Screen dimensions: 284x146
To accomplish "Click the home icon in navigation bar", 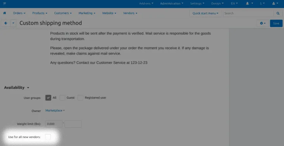I will pyautogui.click(x=4, y=13).
